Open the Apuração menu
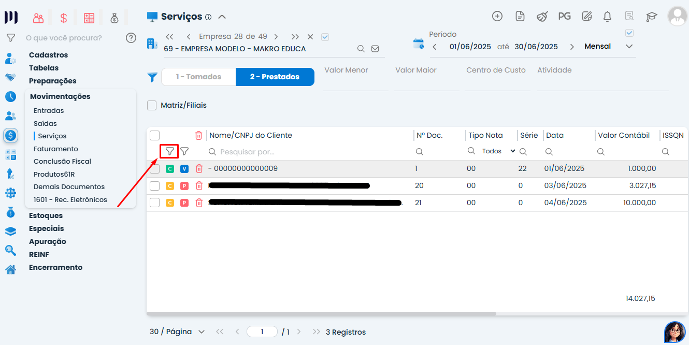This screenshot has height=345, width=689. coord(47,241)
